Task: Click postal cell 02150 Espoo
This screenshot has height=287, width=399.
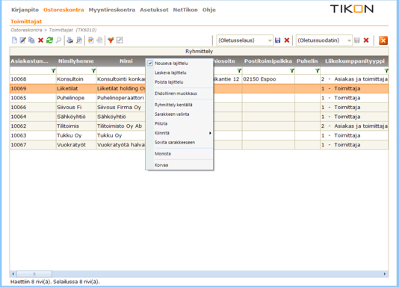Action: tap(268, 79)
